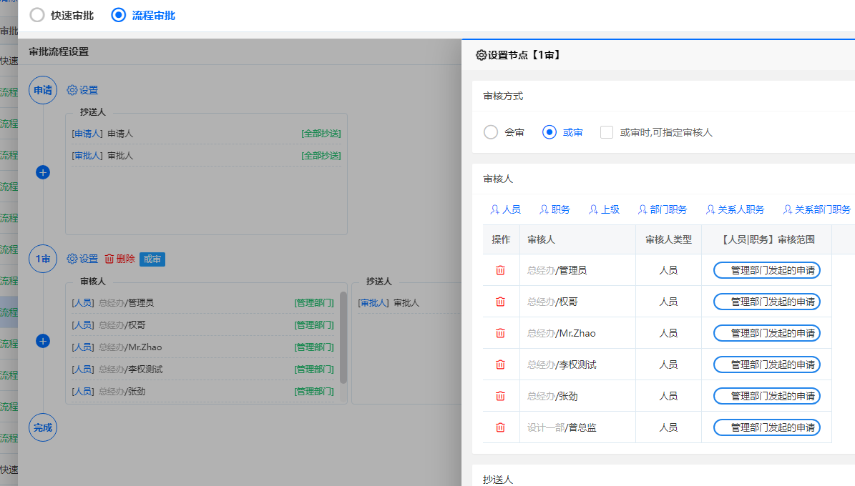Click the 审核人类型 column header

tap(668, 239)
